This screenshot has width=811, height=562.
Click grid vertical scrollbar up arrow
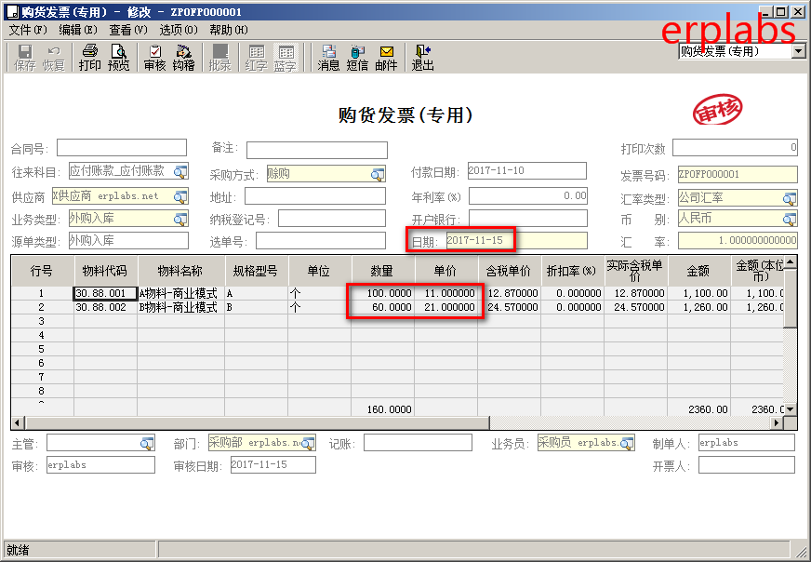pos(791,263)
